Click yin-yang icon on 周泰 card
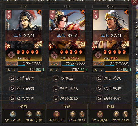The height and width of the screenshot is (126, 138). tap(39, 12)
